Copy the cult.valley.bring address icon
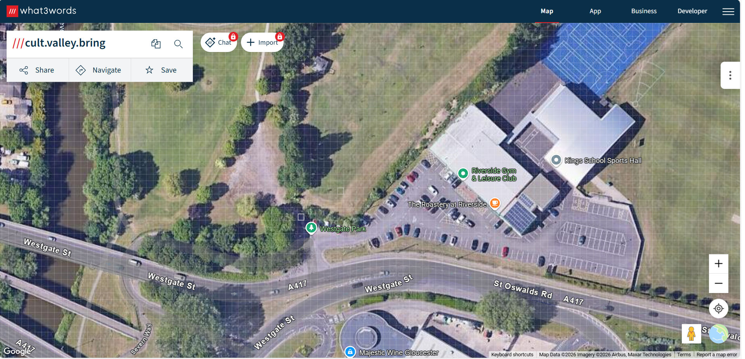 pos(156,44)
